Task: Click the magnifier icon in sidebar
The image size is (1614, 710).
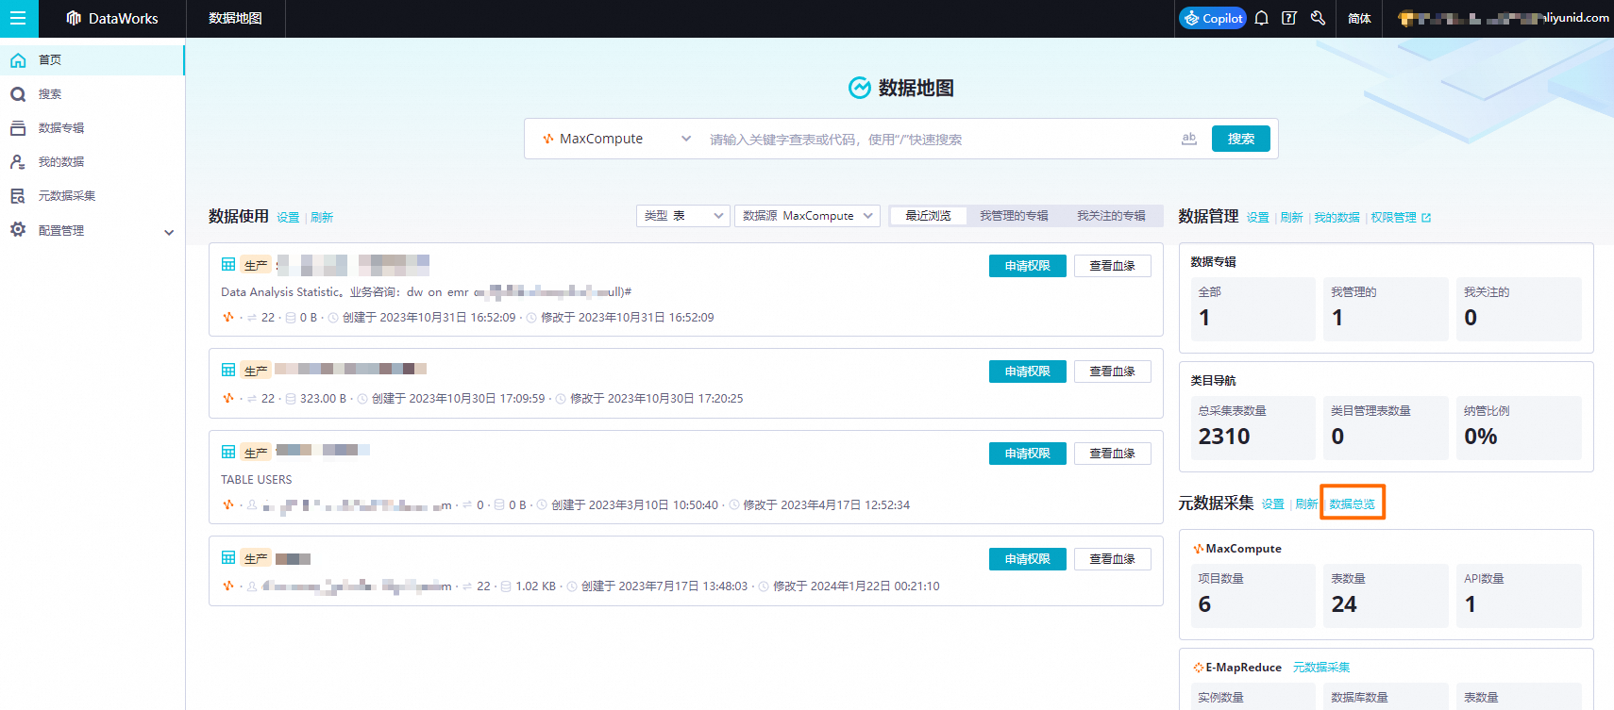Action: [x=18, y=94]
